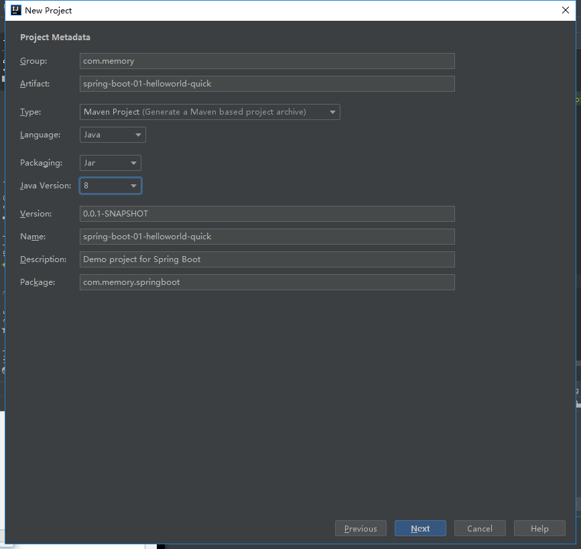Focus the Name input field

click(x=267, y=237)
